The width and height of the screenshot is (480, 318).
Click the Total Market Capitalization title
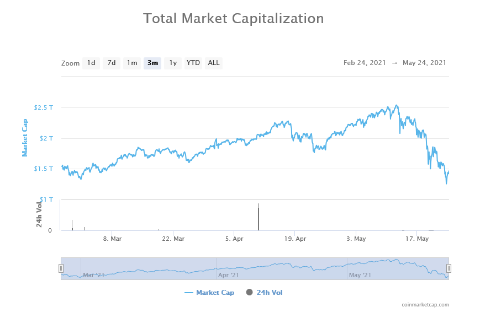point(234,18)
